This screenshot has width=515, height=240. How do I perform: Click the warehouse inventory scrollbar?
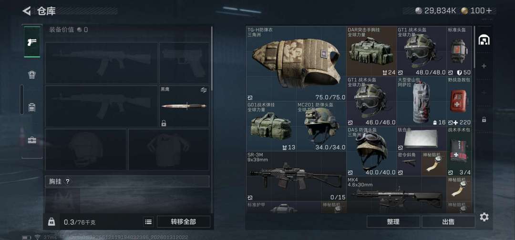(x=474, y=47)
